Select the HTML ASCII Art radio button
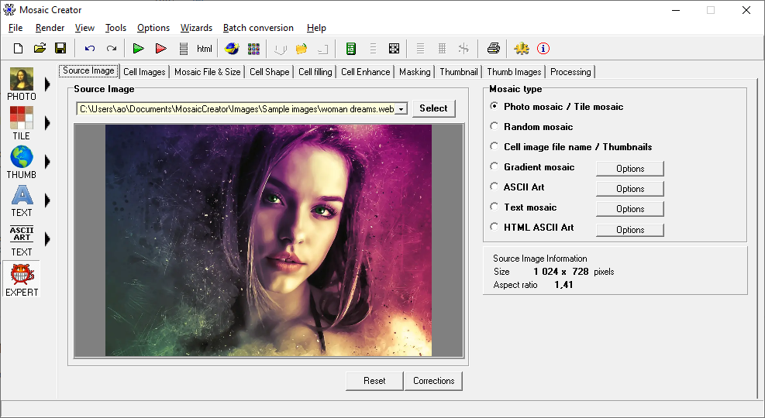Image resolution: width=765 pixels, height=418 pixels. point(494,227)
